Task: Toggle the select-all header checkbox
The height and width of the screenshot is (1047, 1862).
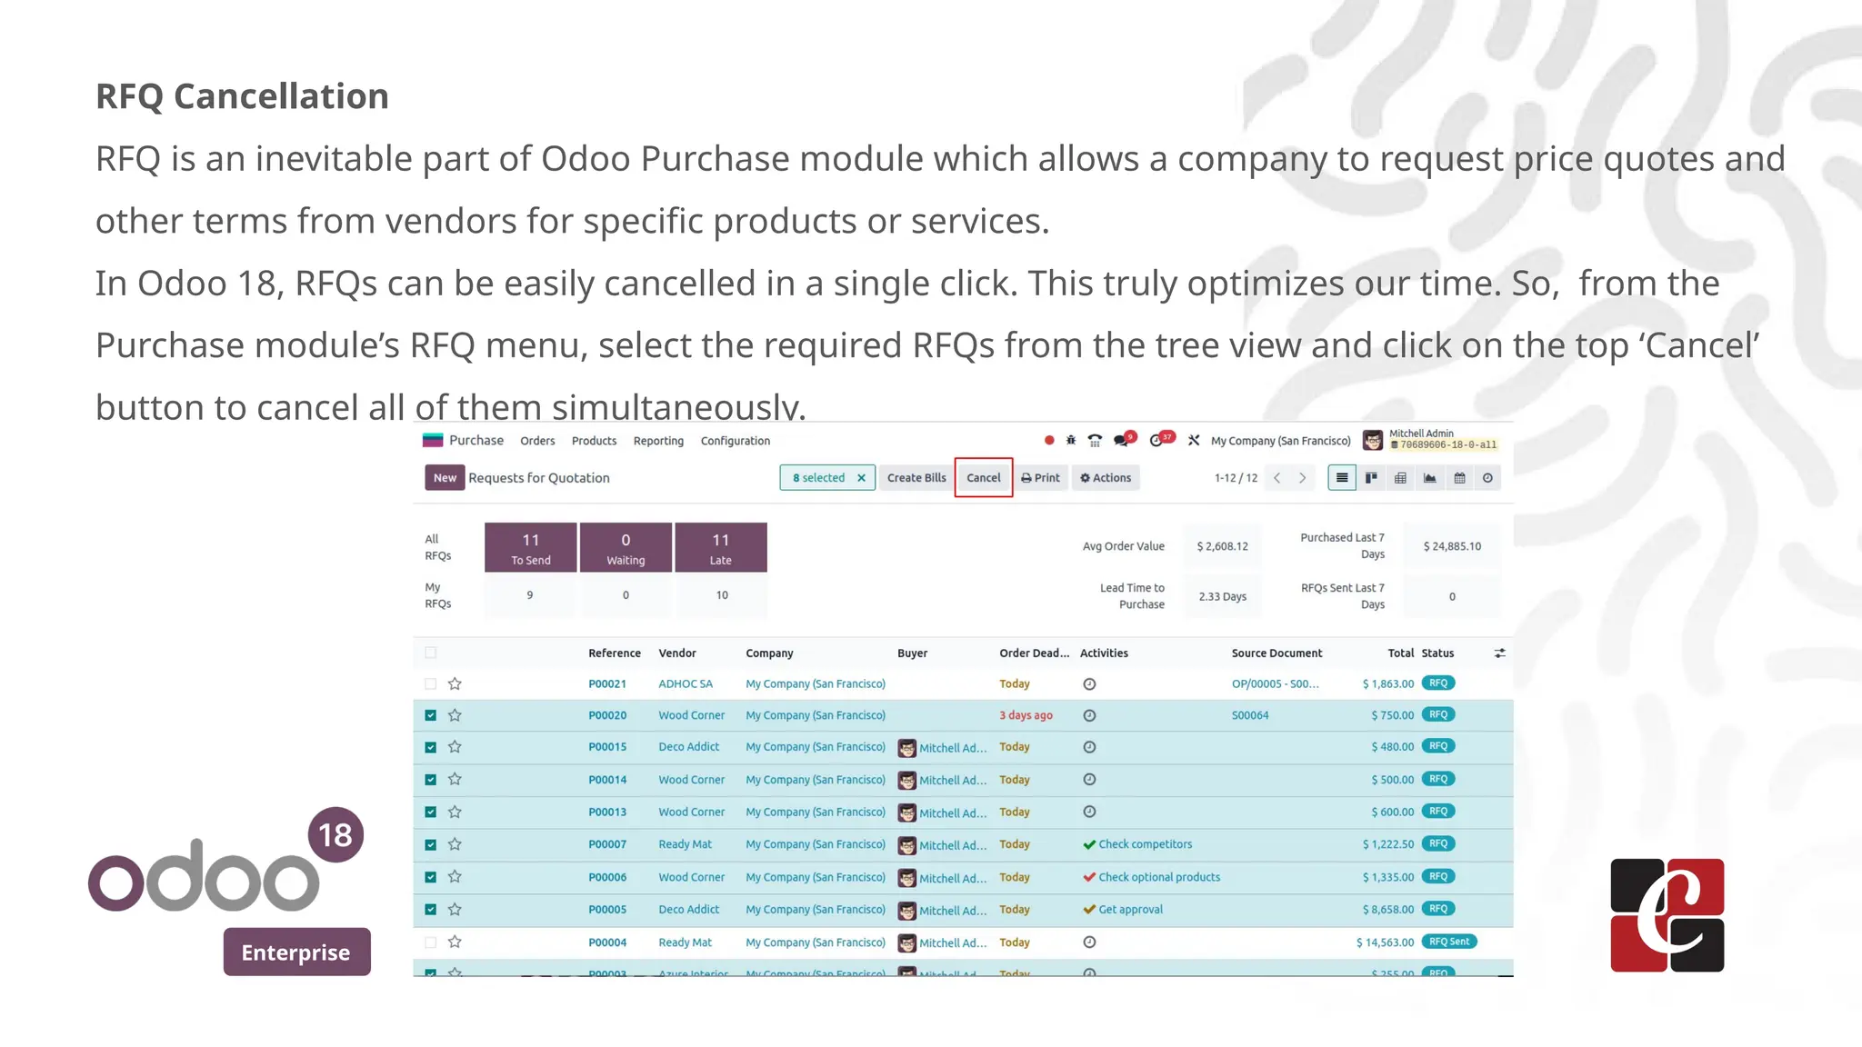Action: point(431,653)
